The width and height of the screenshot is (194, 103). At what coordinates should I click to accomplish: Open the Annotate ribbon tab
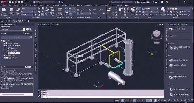click(56, 5)
